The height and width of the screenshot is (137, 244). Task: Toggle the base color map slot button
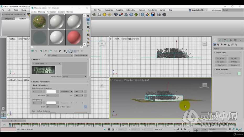coord(58,91)
